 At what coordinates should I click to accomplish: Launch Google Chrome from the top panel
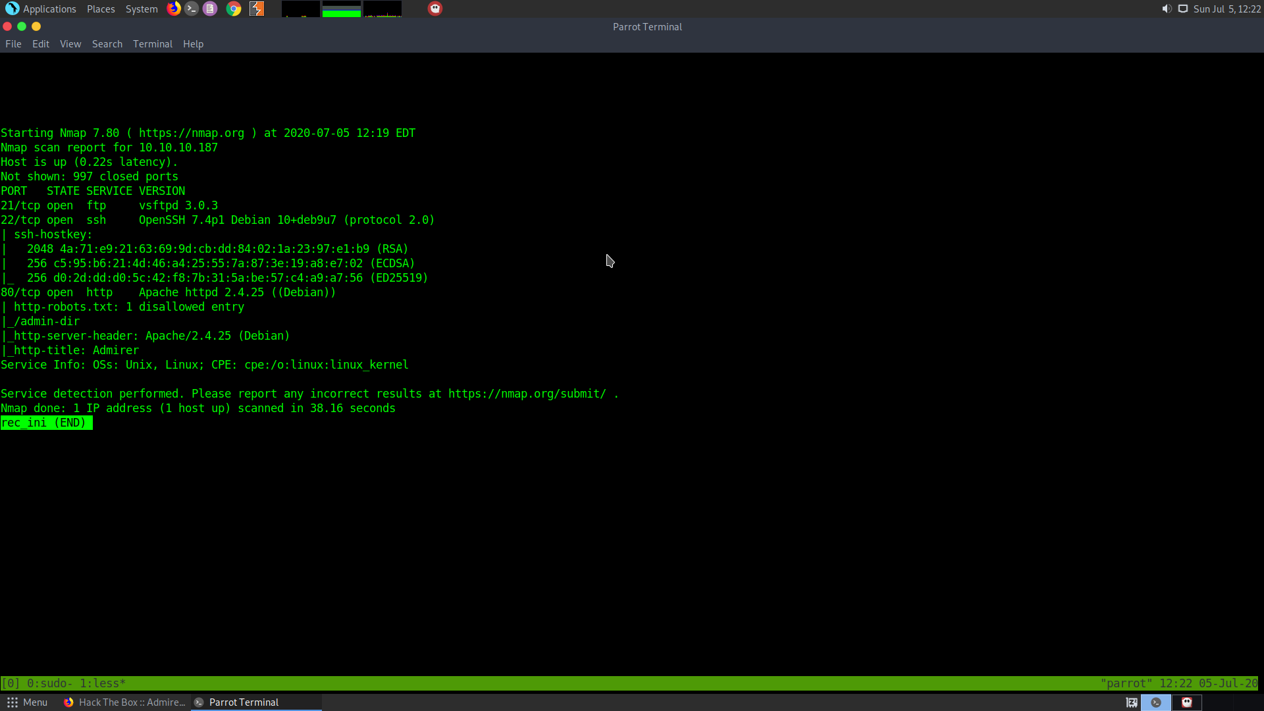[x=234, y=9]
